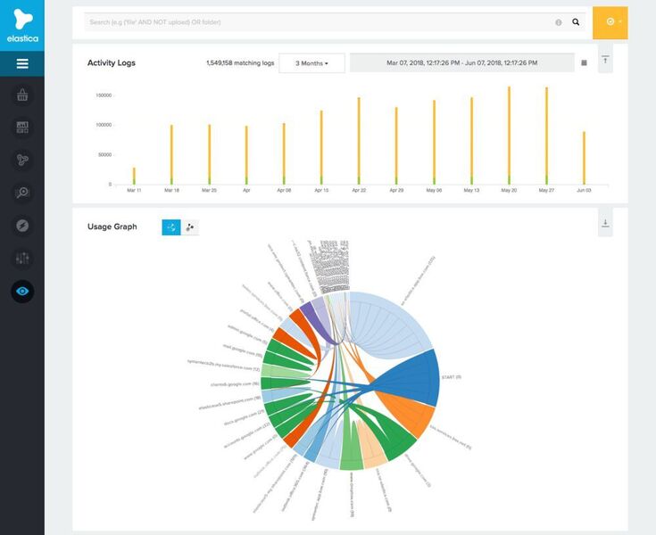The image size is (656, 535).
Task: Select the Elastica molecule sidebar icon
Action: 22,160
